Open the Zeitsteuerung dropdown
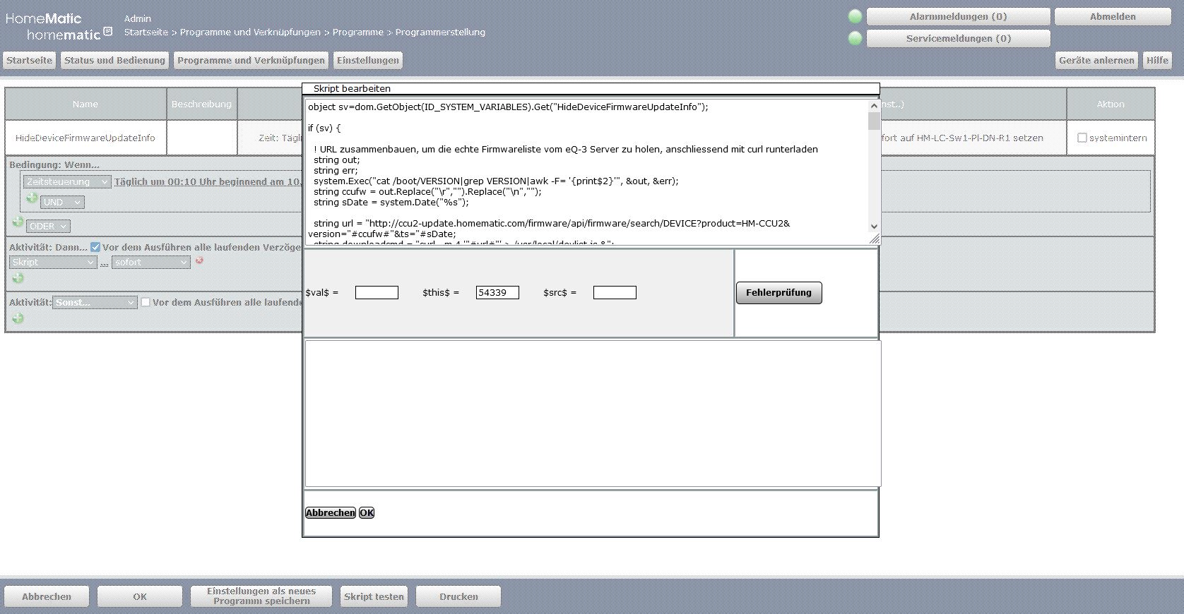This screenshot has height=614, width=1184. pos(67,182)
